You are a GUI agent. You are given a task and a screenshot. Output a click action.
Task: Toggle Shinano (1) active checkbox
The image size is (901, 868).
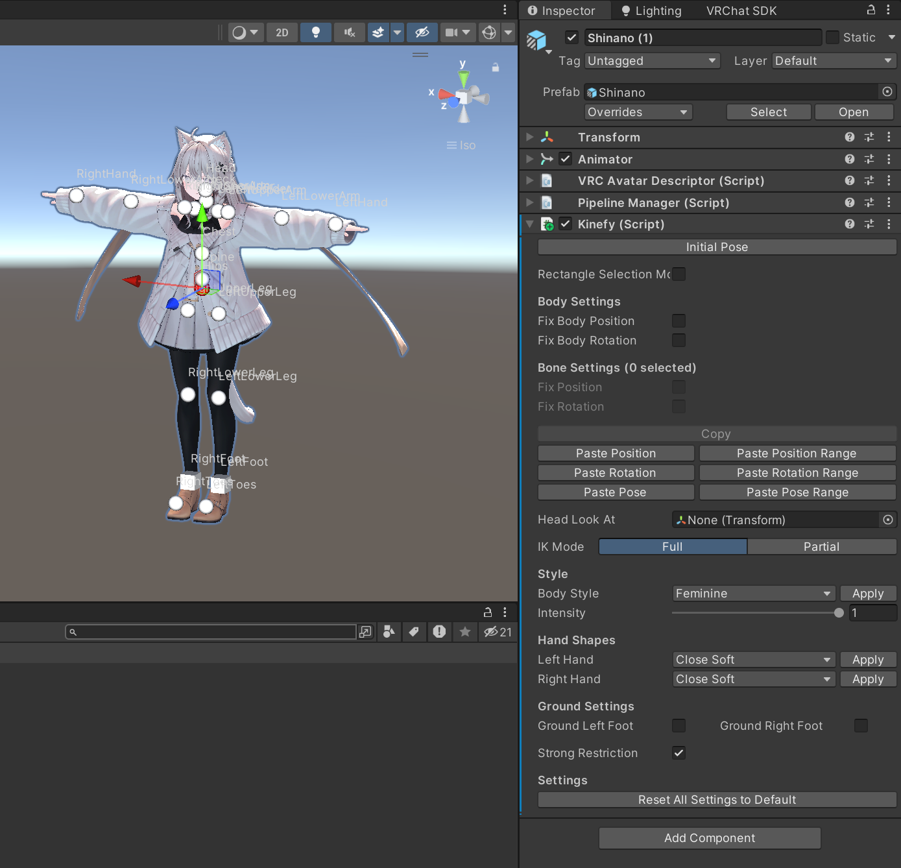pyautogui.click(x=571, y=38)
